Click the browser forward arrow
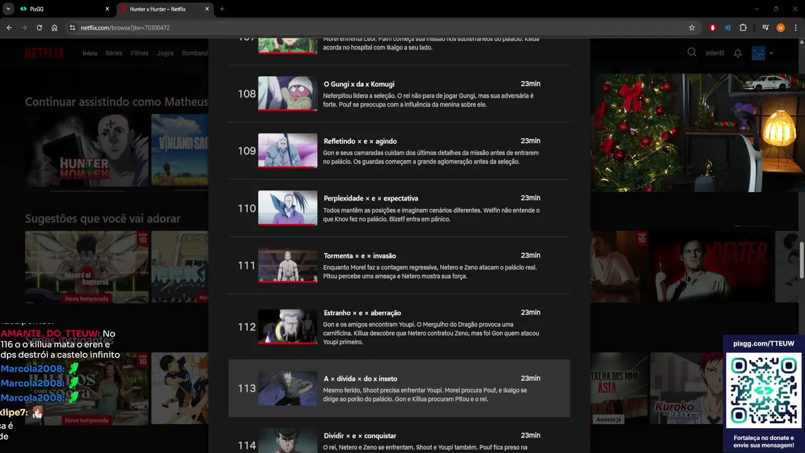 [24, 28]
